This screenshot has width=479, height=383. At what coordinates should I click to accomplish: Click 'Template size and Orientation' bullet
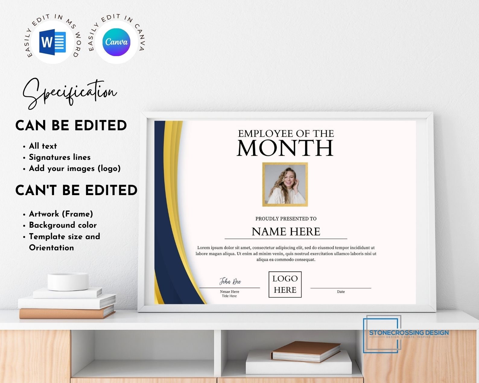point(65,242)
